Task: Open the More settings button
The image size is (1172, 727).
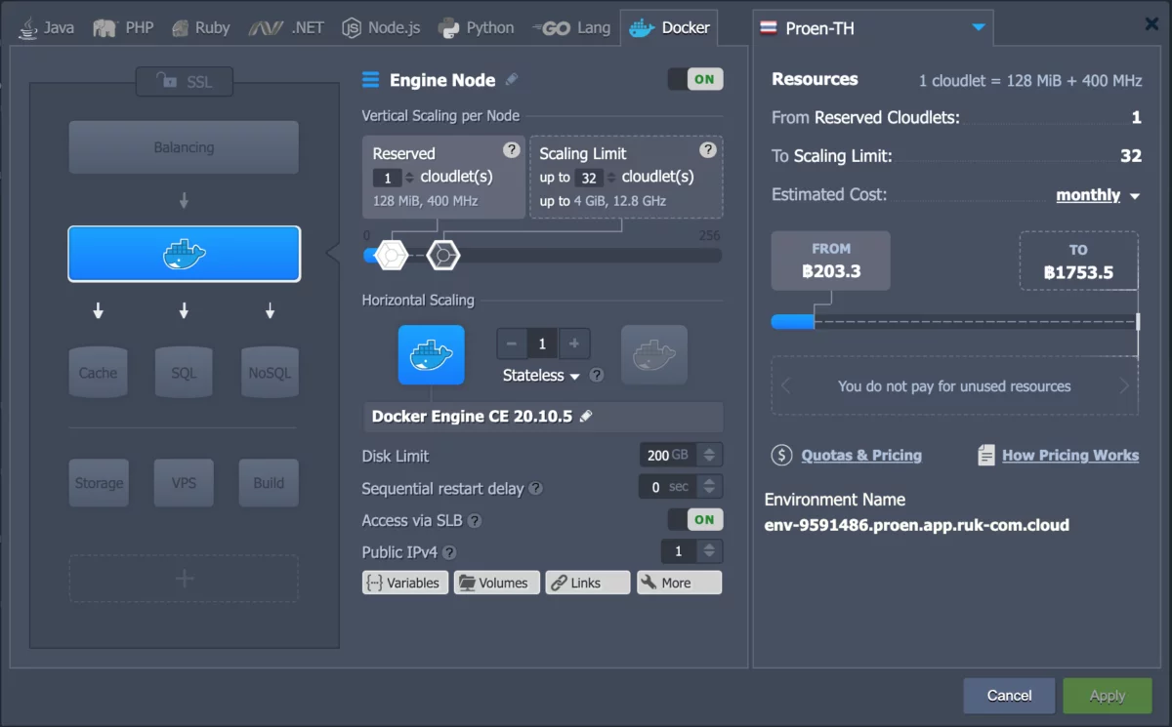Action: point(680,583)
